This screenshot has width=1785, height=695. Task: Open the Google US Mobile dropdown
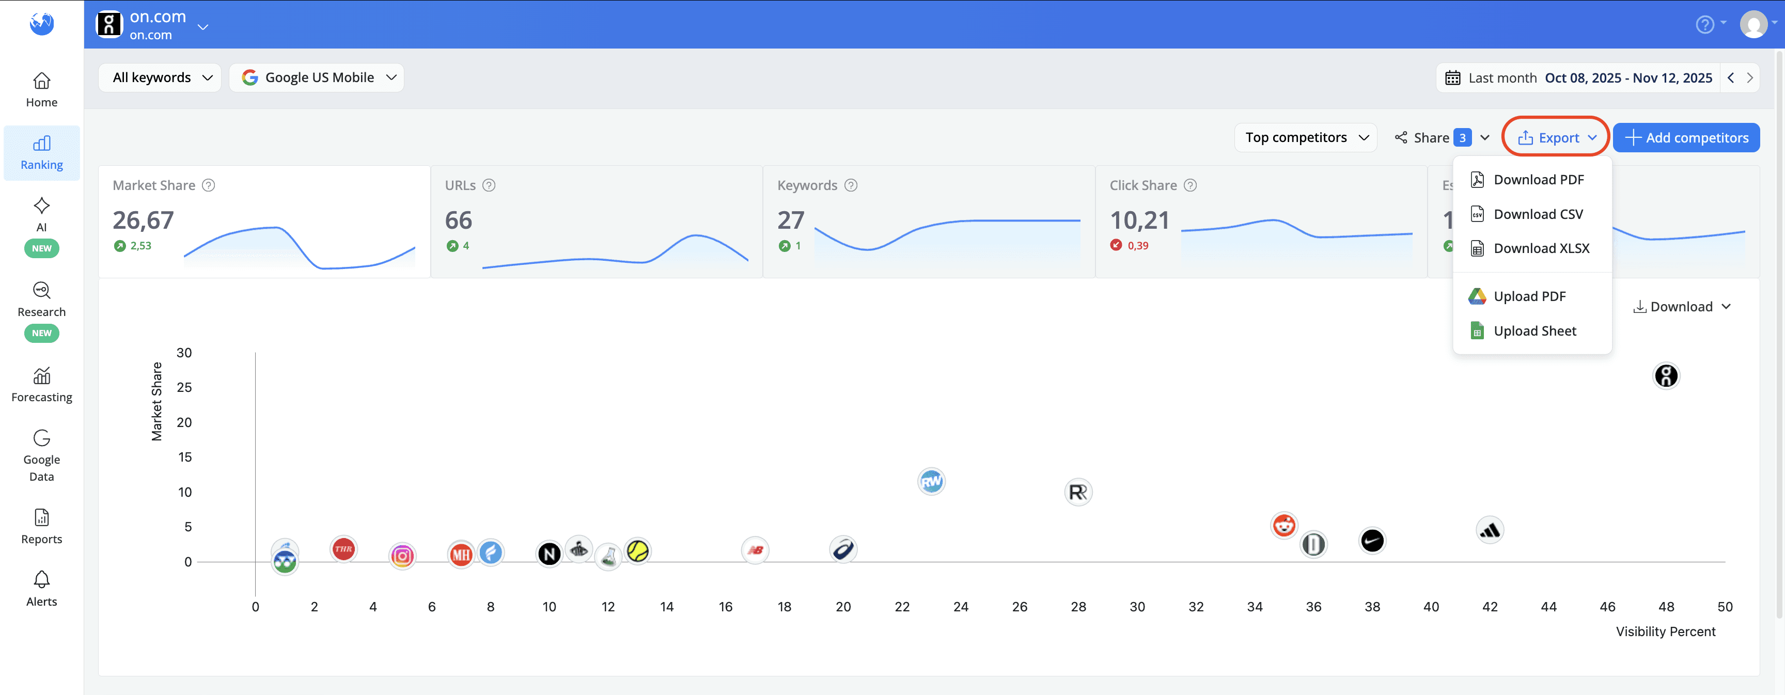(317, 77)
